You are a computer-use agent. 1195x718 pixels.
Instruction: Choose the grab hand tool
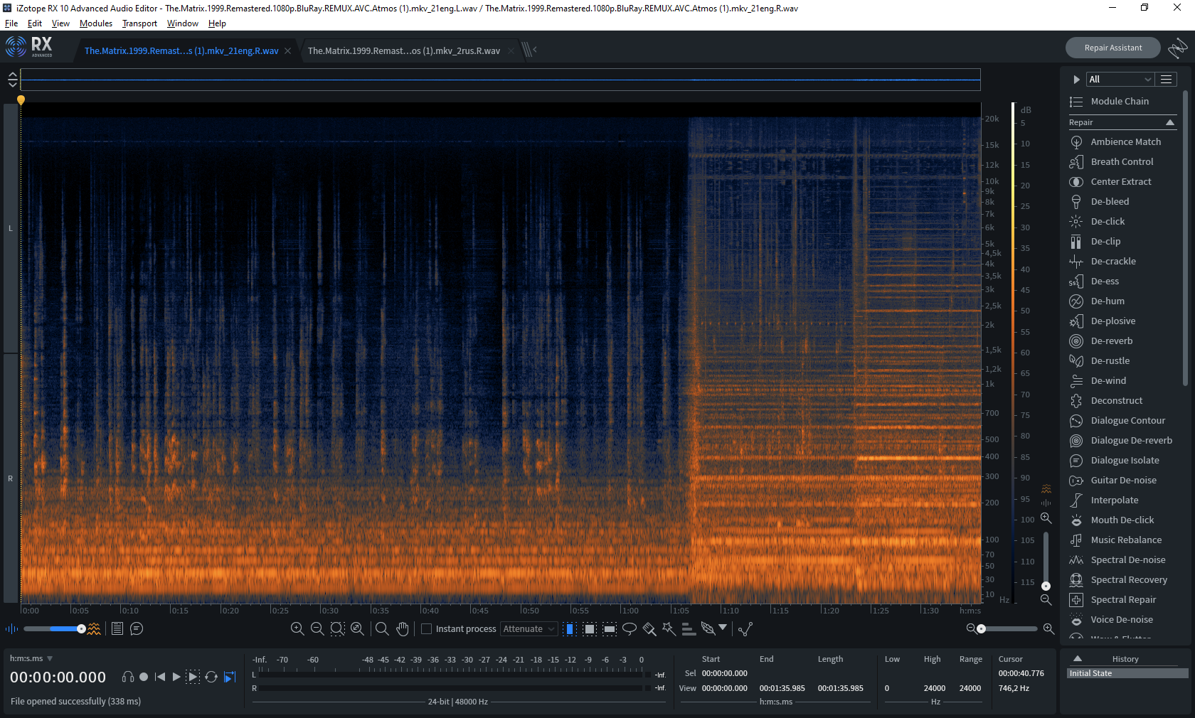click(x=403, y=628)
